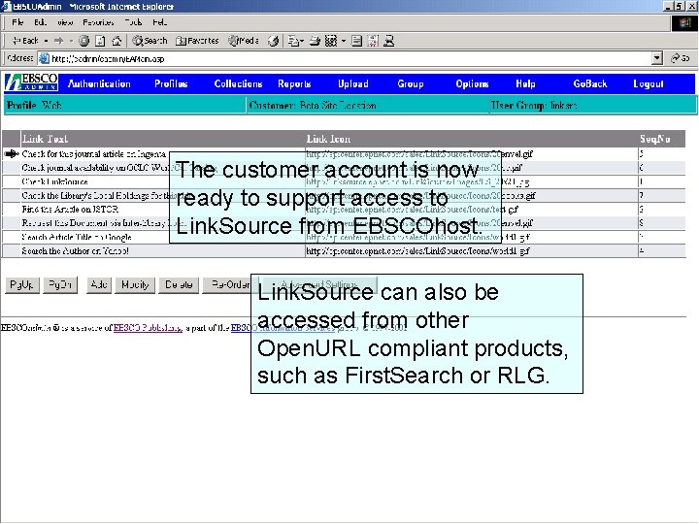Image resolution: width=699 pixels, height=524 pixels.
Task: Open Reports in EBSCO admin nav
Action: point(294,83)
